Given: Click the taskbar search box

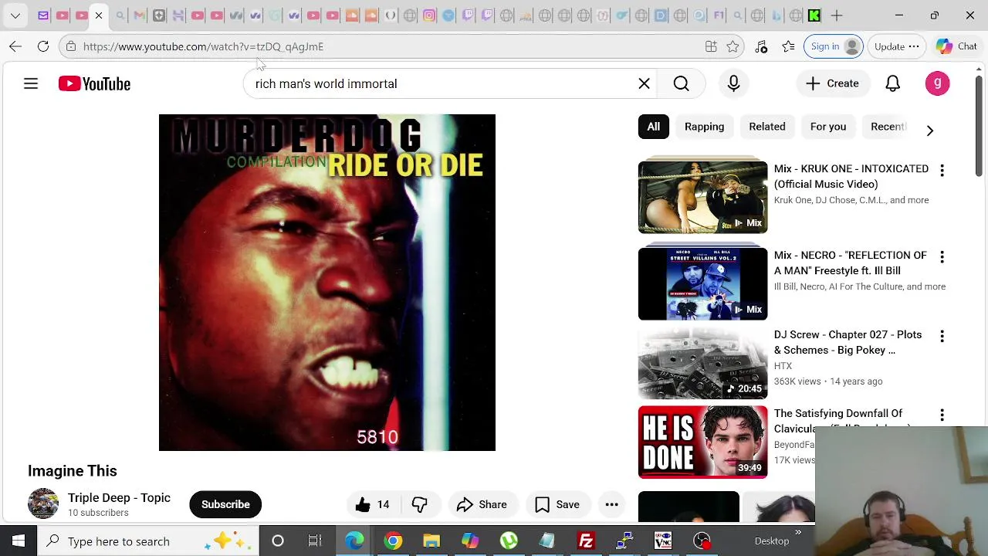Looking at the screenshot, I should [148, 541].
